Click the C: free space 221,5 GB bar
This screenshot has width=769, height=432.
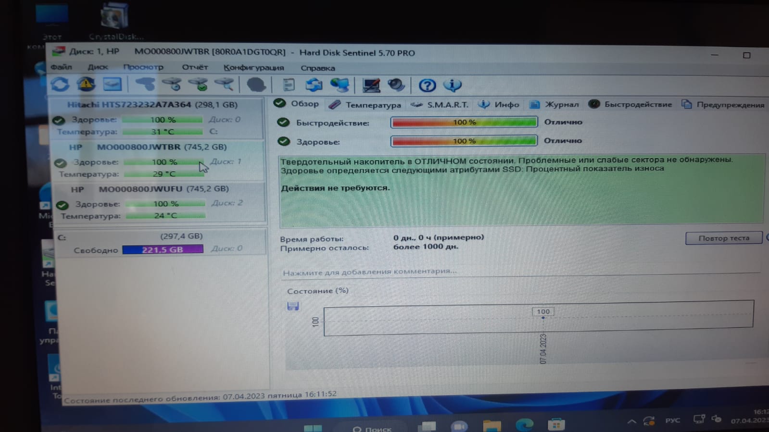163,249
